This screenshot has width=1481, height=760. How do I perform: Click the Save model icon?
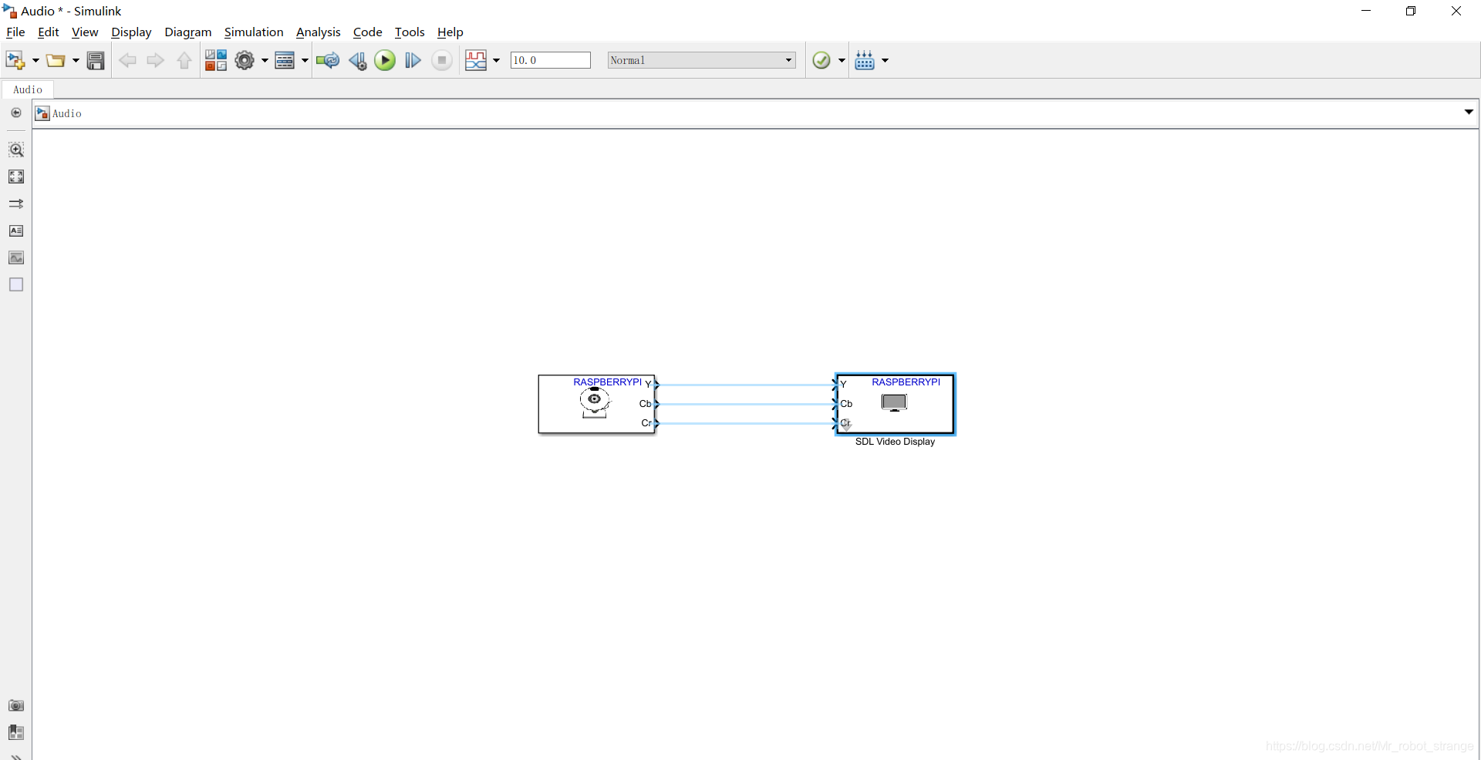(96, 60)
